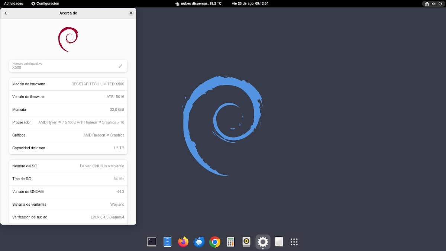Open the Configuración app menu in top bar
Screen dimensions: 446x251
(x=45, y=3)
